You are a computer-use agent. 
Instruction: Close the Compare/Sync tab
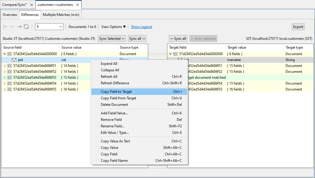[x=32, y=5]
